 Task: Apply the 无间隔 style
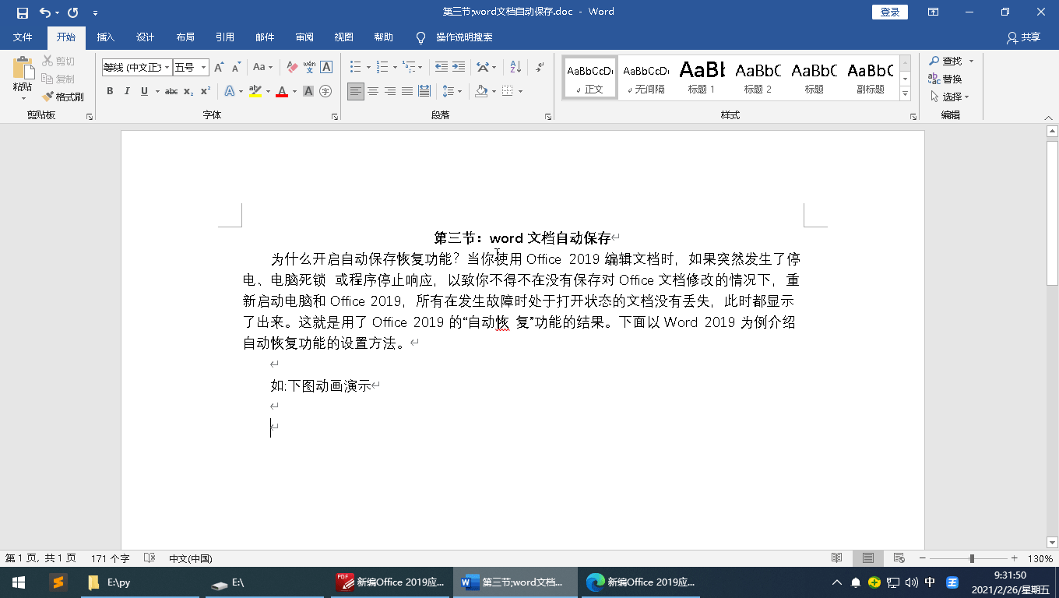point(646,77)
